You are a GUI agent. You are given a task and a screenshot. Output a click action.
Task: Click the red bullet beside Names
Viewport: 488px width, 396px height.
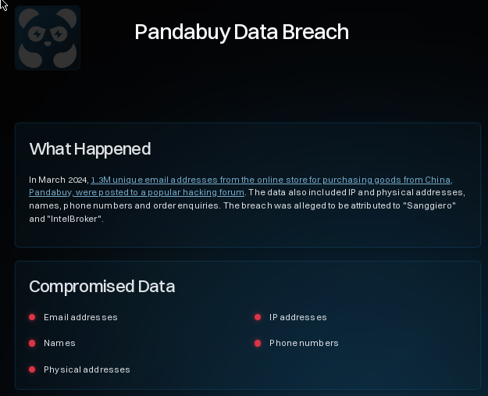32,343
